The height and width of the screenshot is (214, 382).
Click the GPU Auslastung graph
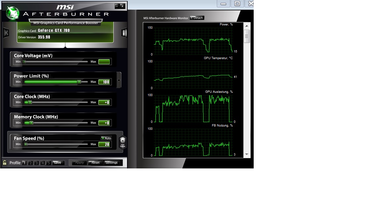(x=193, y=108)
